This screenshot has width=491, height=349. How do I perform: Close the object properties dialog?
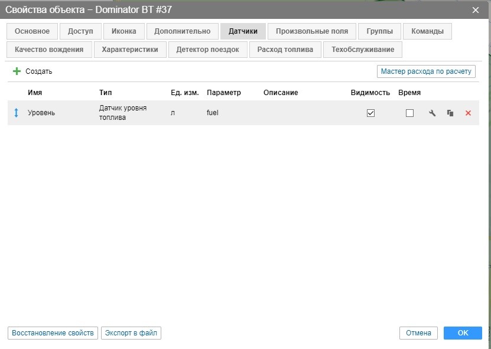(x=476, y=9)
